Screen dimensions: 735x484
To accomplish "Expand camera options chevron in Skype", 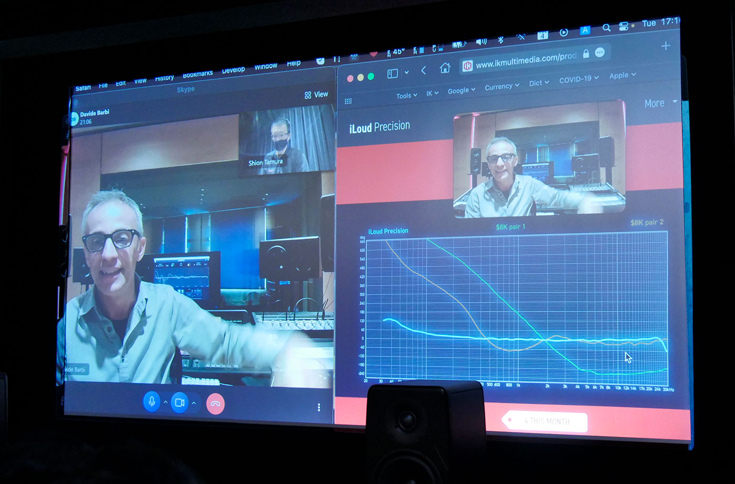I will click(x=194, y=403).
